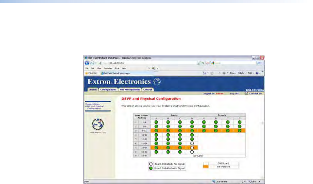Click slot 1 Input A signal indicator
This screenshot has width=313, height=184.
coord(156,122)
